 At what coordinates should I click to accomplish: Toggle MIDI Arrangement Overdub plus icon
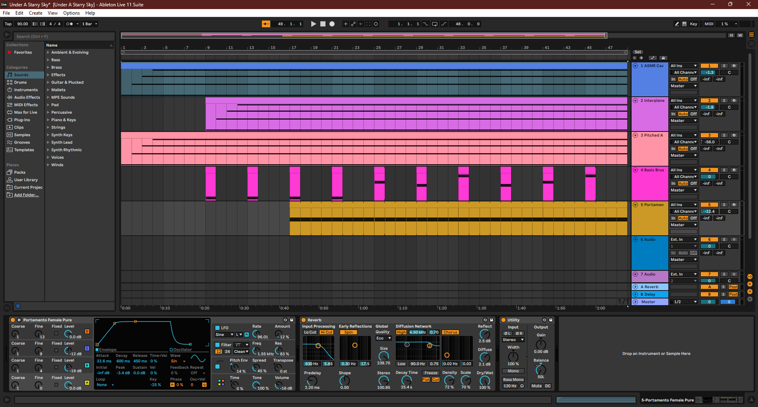pyautogui.click(x=346, y=24)
